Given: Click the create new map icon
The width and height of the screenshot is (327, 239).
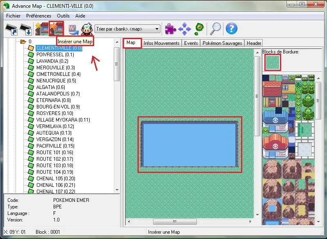Looking at the screenshot, I should 41,29.
